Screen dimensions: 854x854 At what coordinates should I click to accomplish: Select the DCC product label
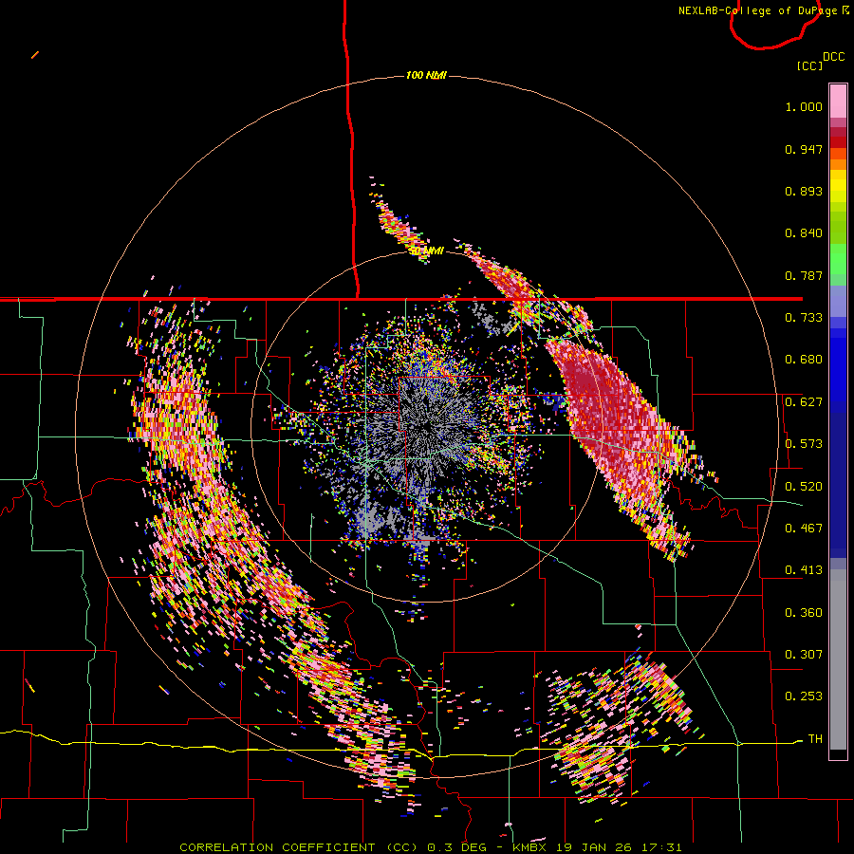tap(833, 57)
